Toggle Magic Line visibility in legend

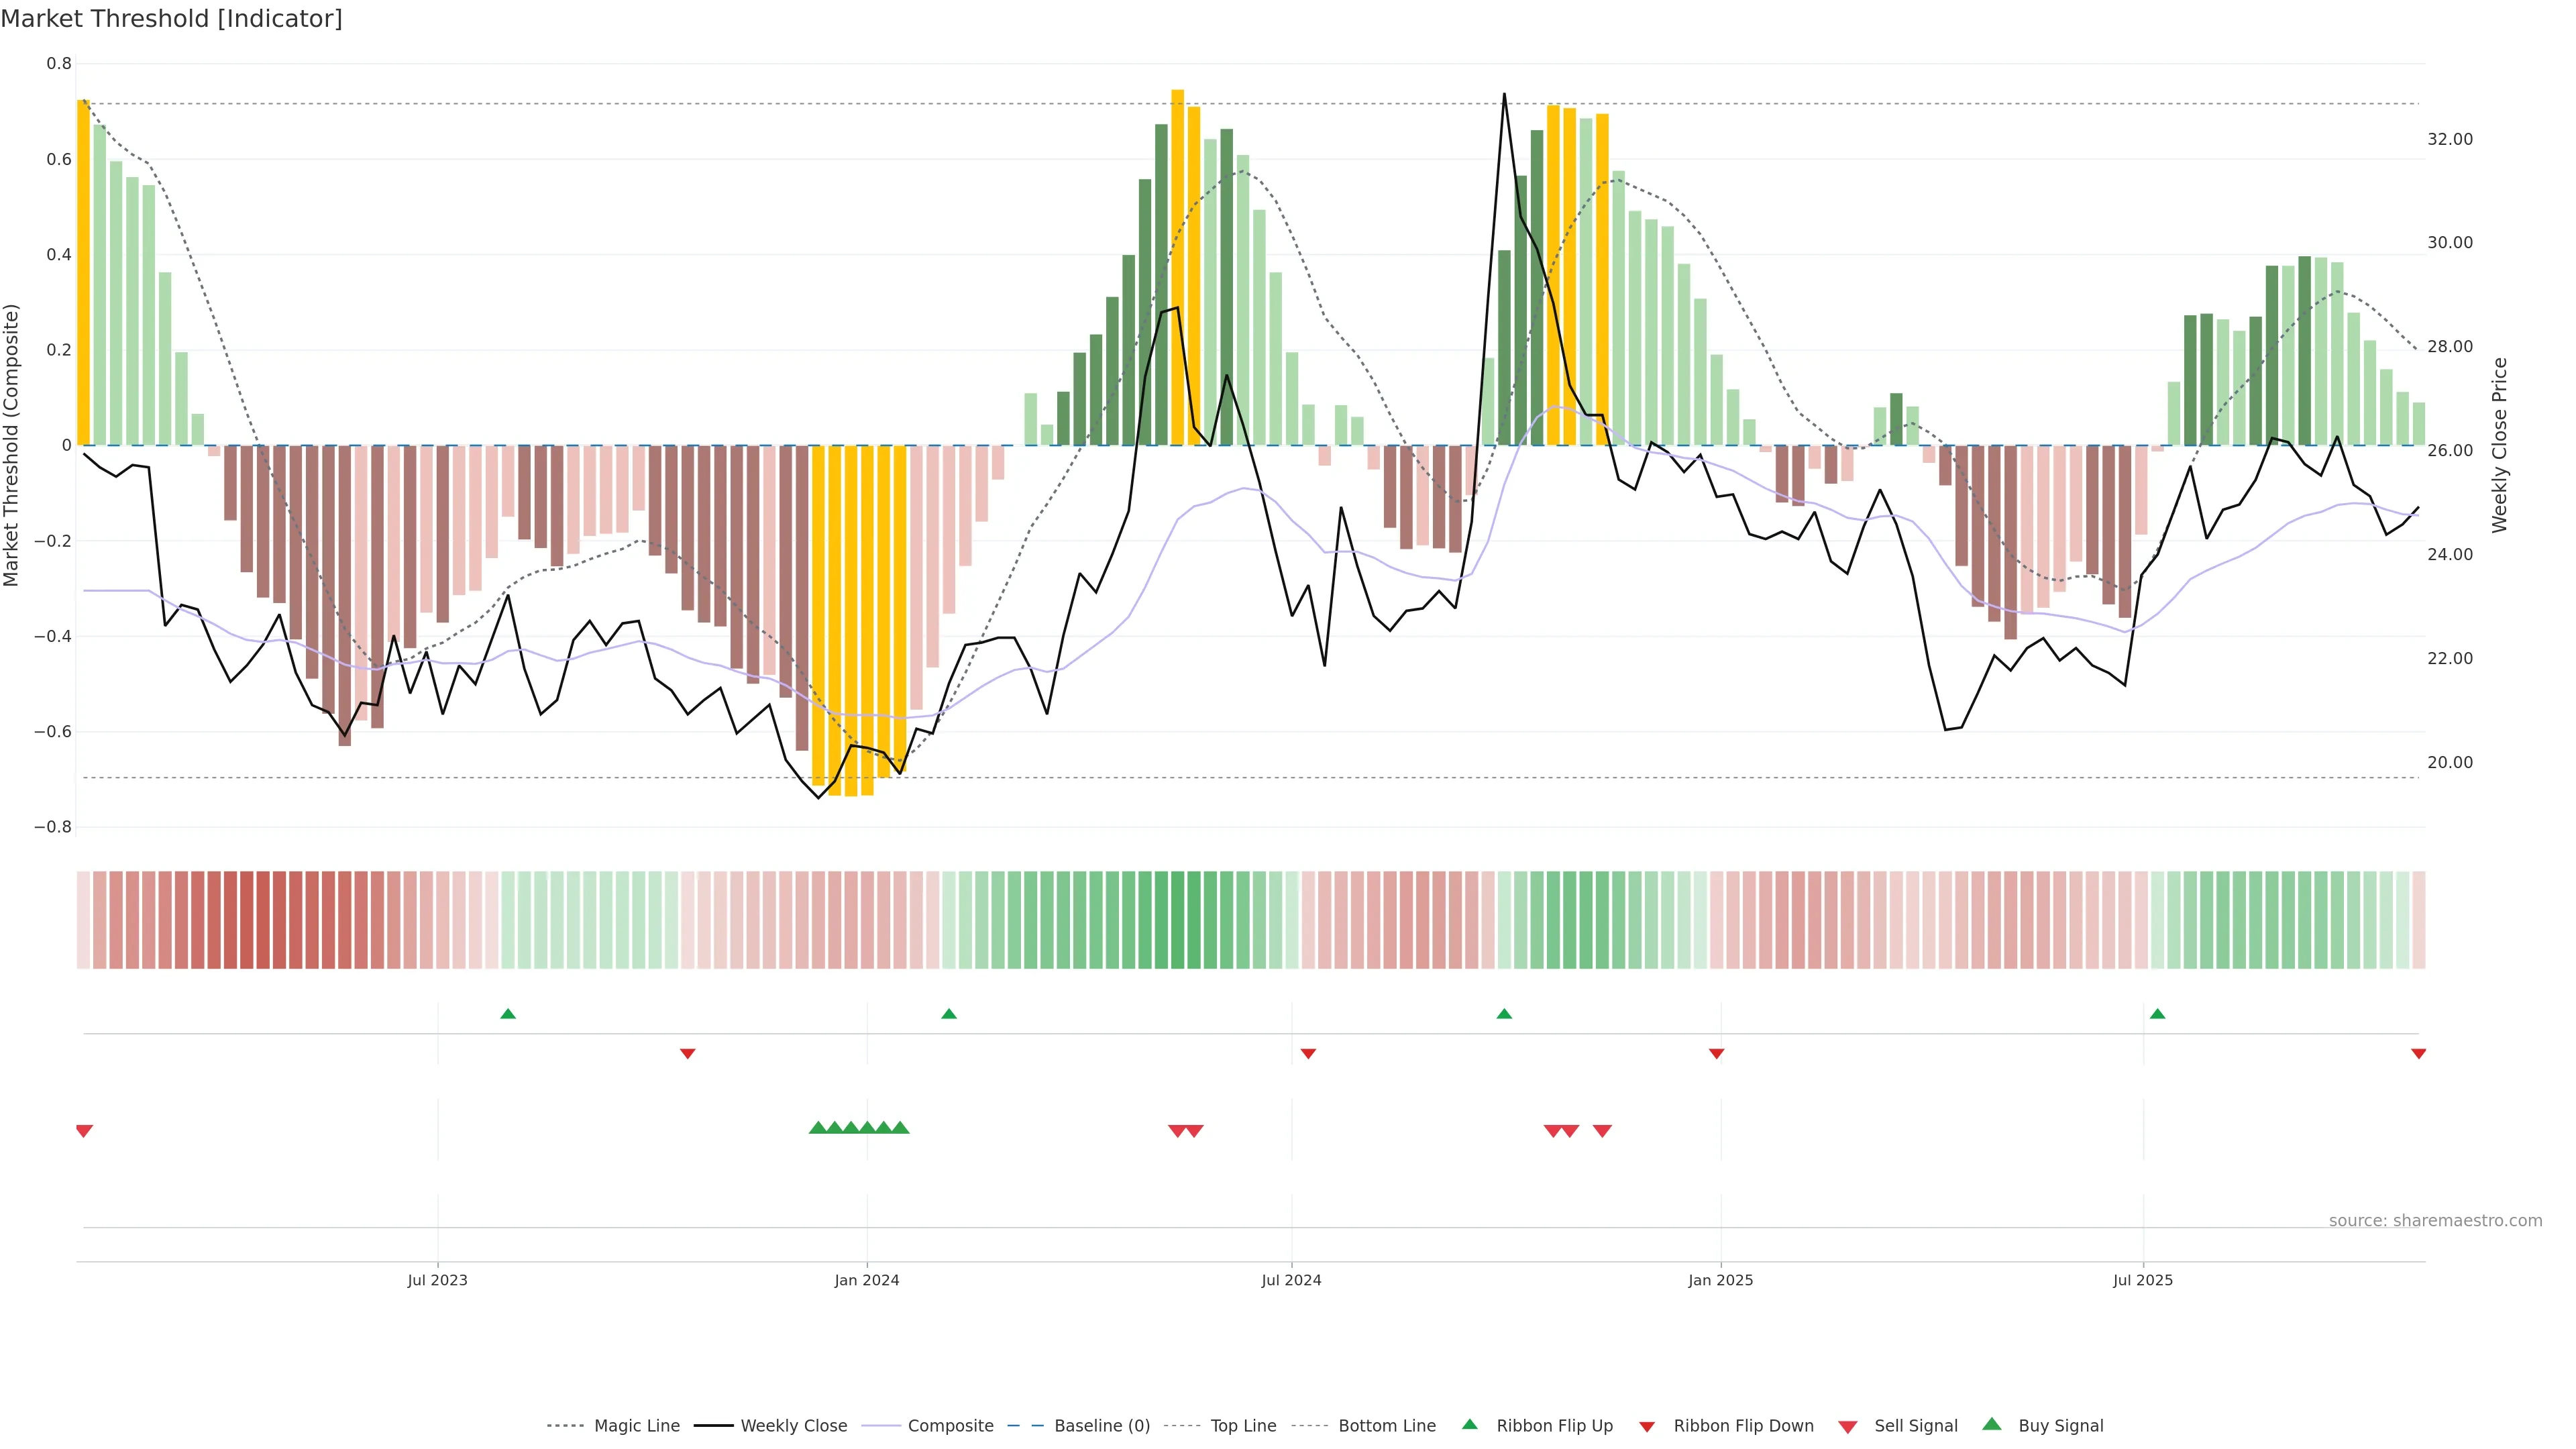[x=636, y=1426]
